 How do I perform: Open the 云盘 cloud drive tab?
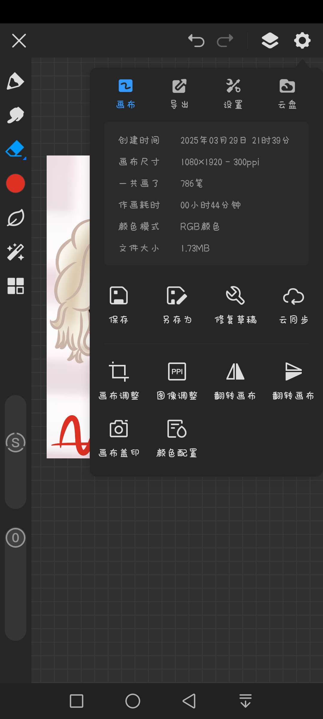pyautogui.click(x=287, y=94)
